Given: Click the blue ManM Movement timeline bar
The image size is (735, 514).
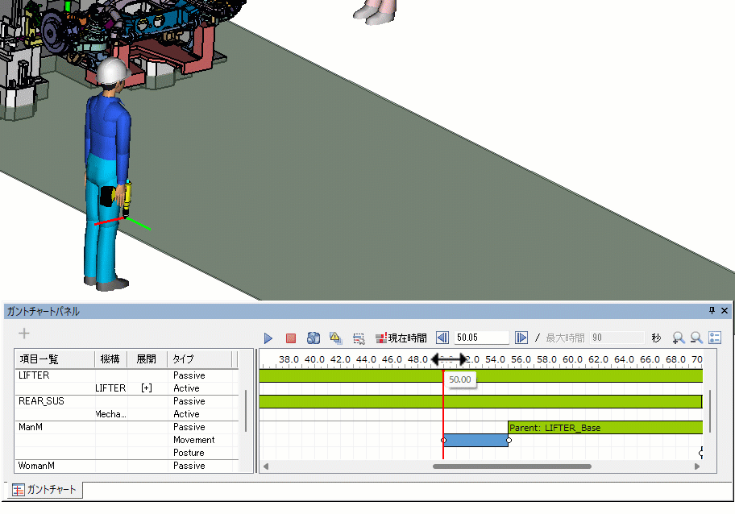Looking at the screenshot, I should click(475, 441).
